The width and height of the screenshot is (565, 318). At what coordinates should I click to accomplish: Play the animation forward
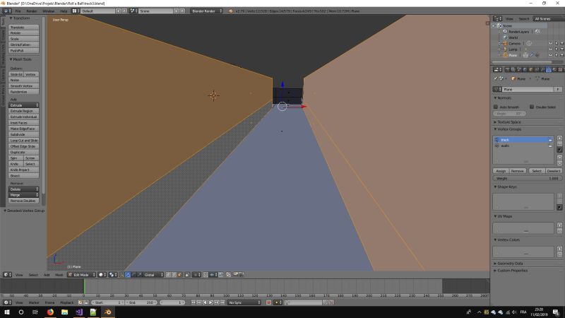(x=210, y=302)
